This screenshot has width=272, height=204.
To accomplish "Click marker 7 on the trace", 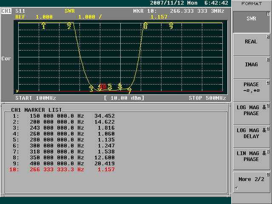I will (129, 91).
